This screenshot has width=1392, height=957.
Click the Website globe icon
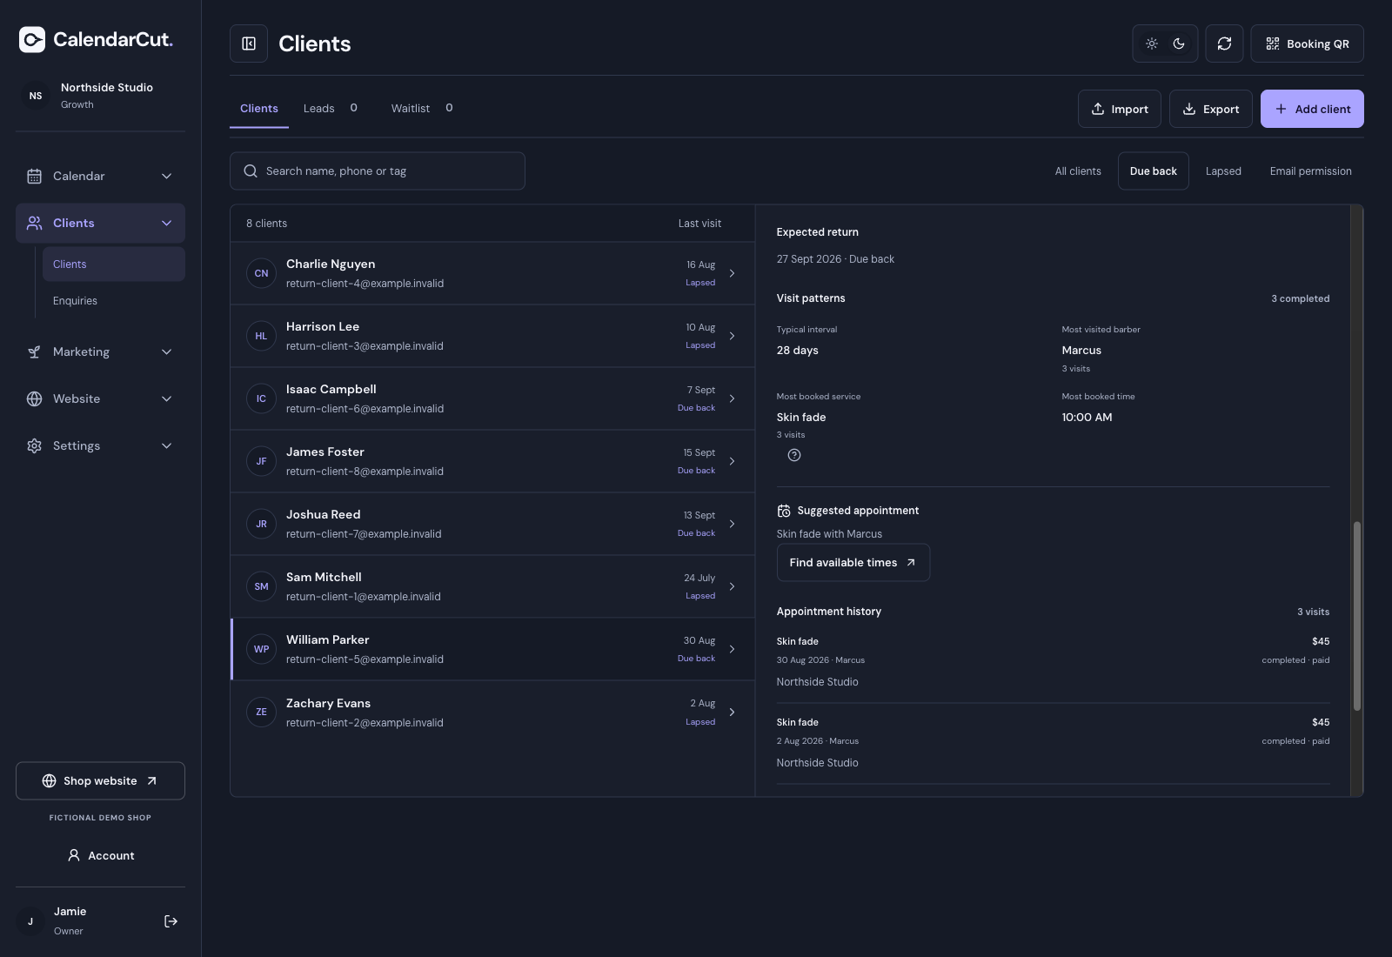(x=34, y=399)
